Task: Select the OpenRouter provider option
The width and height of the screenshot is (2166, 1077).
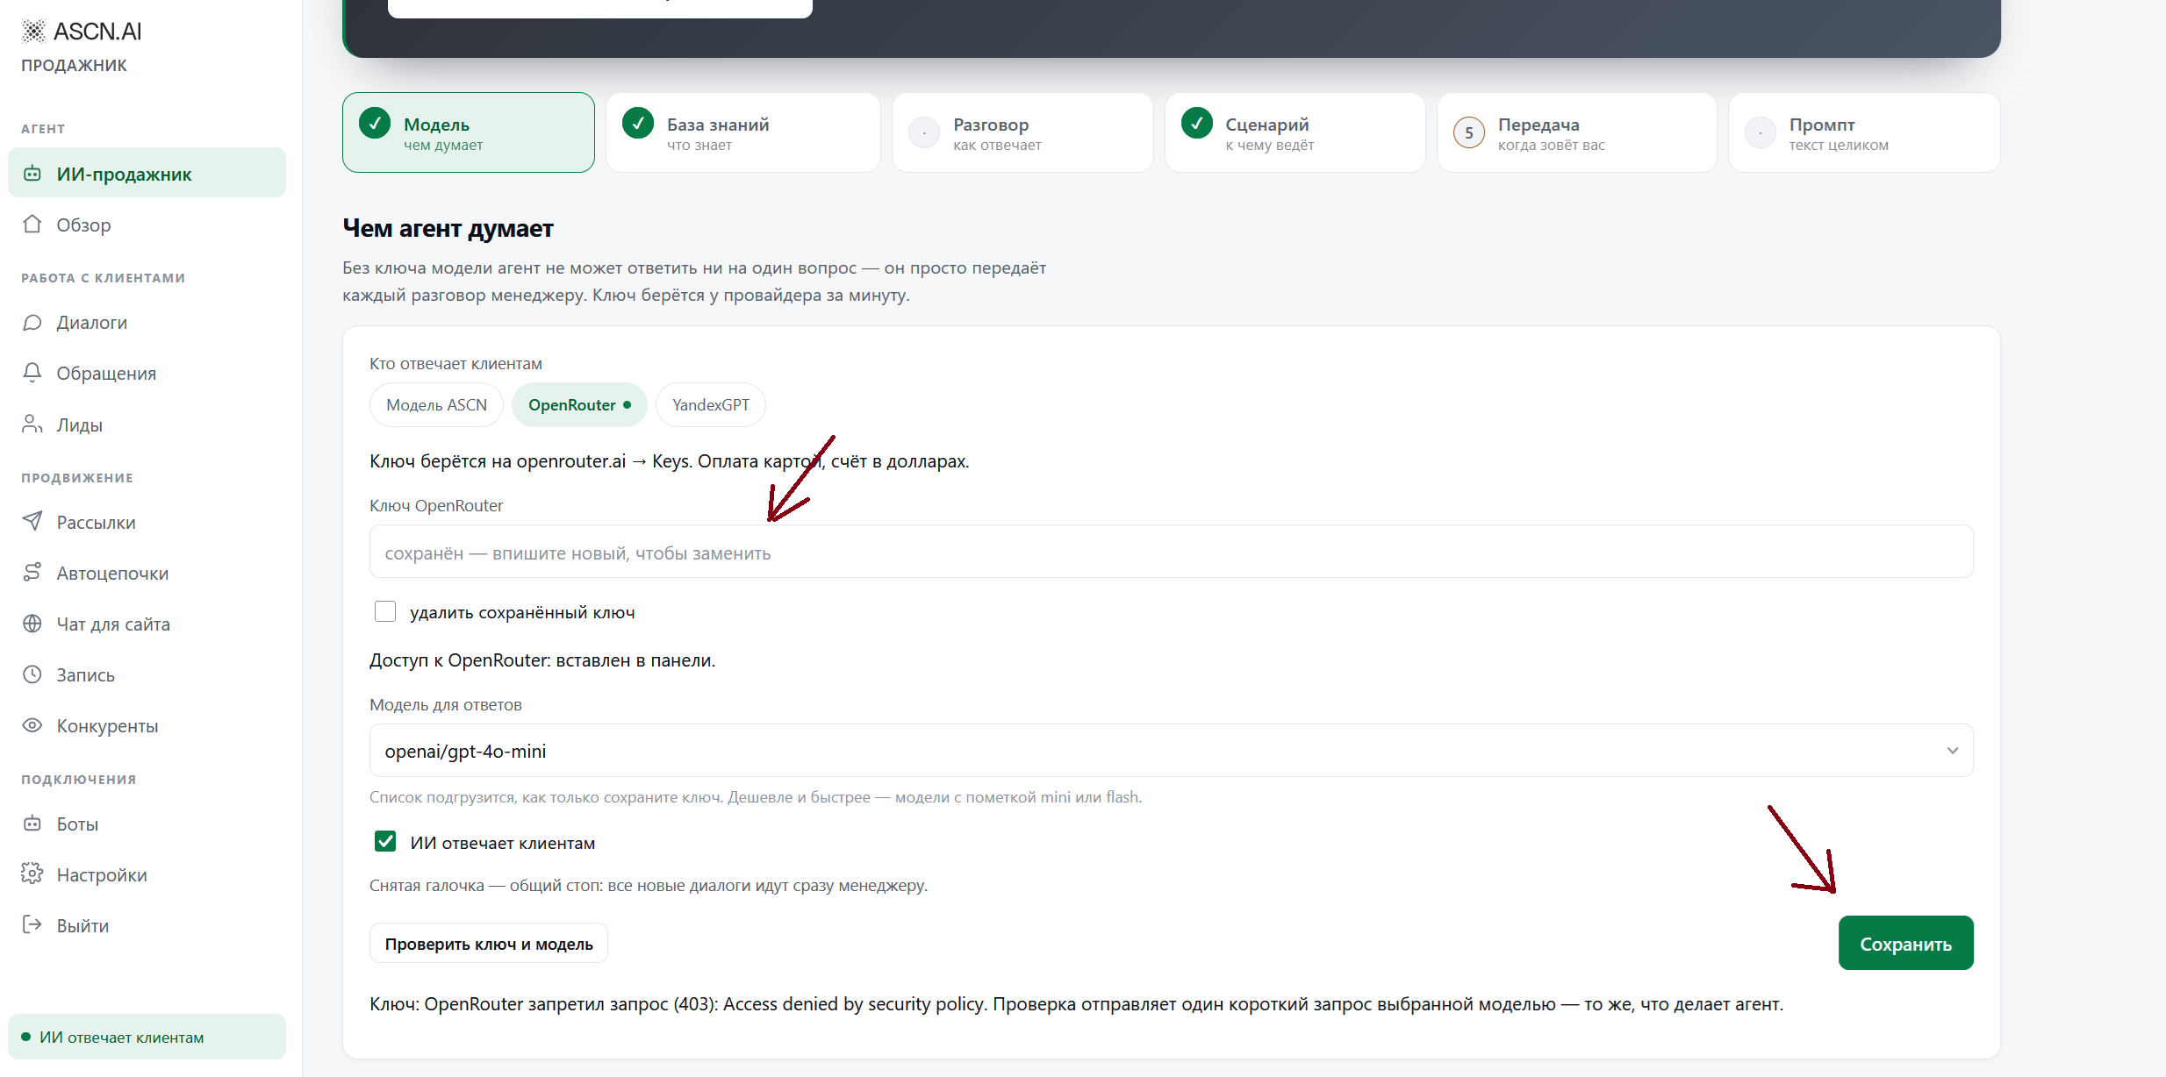Action: pos(579,405)
